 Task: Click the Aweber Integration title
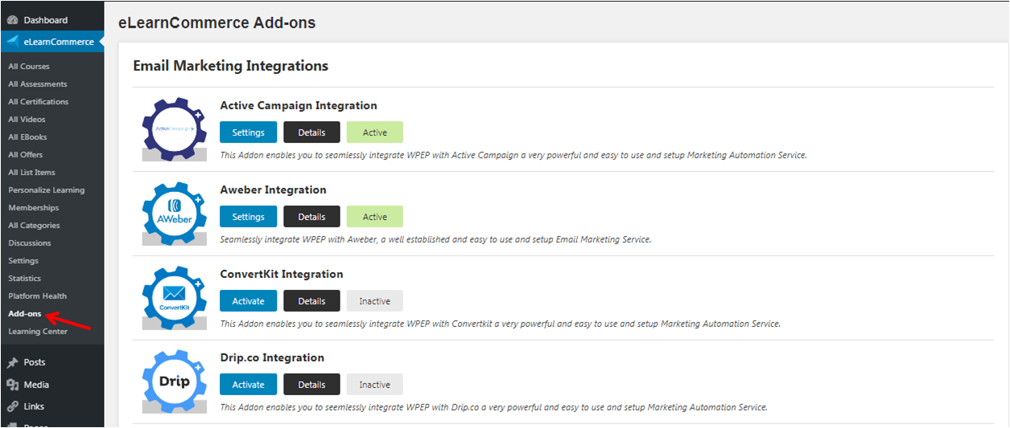point(274,190)
